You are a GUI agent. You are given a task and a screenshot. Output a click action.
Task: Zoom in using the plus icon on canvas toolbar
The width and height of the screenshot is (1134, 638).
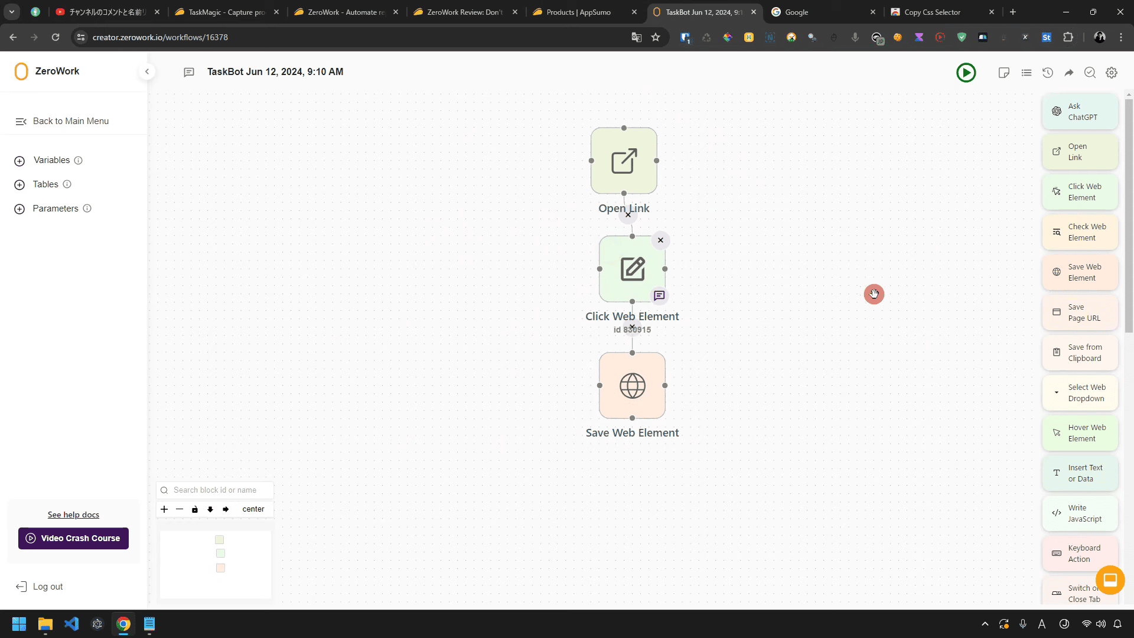click(x=164, y=509)
